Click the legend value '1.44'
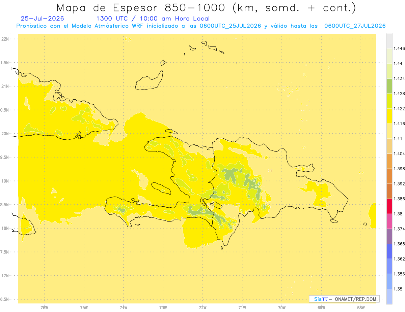Image resolution: width=405 pixels, height=312 pixels. pyautogui.click(x=398, y=64)
